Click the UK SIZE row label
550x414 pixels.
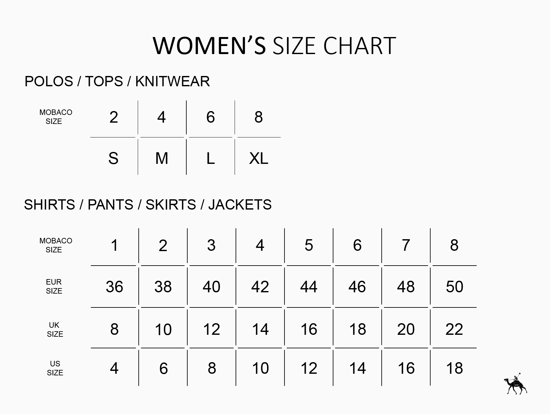(55, 330)
